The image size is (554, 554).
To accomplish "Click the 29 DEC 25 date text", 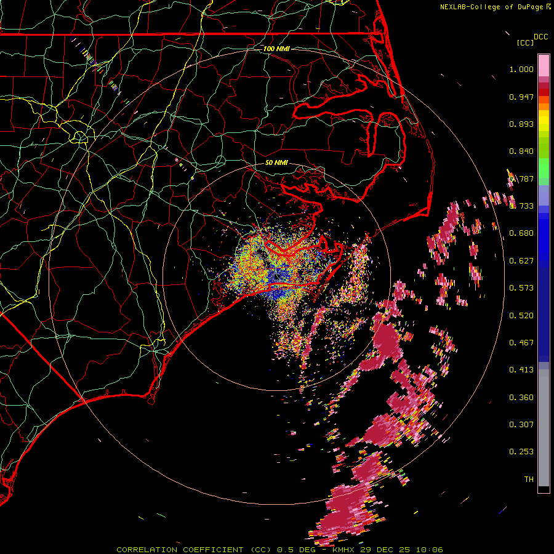I will [385, 550].
